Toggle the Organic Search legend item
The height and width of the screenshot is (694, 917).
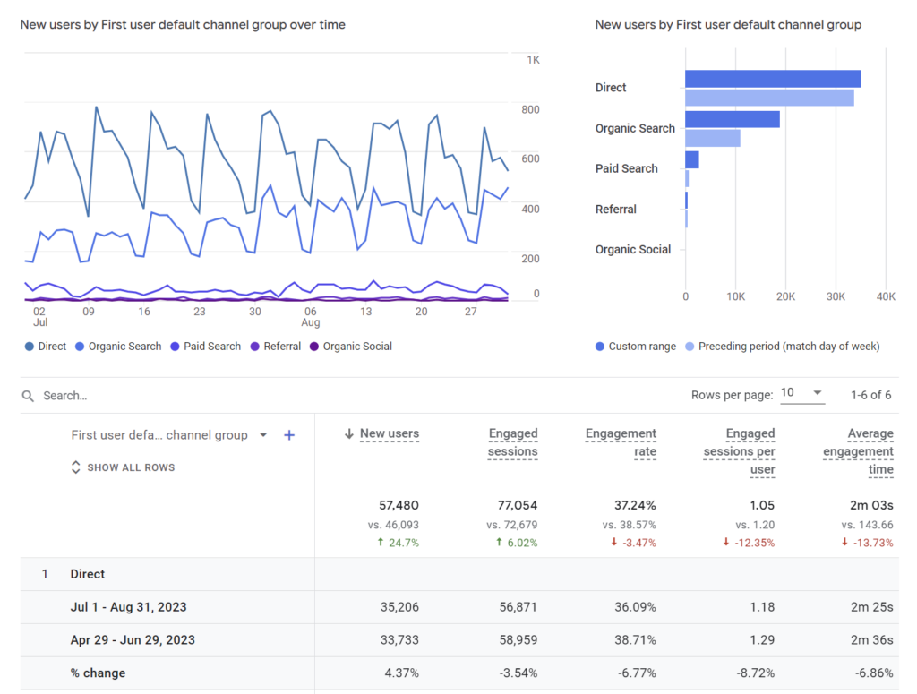119,347
